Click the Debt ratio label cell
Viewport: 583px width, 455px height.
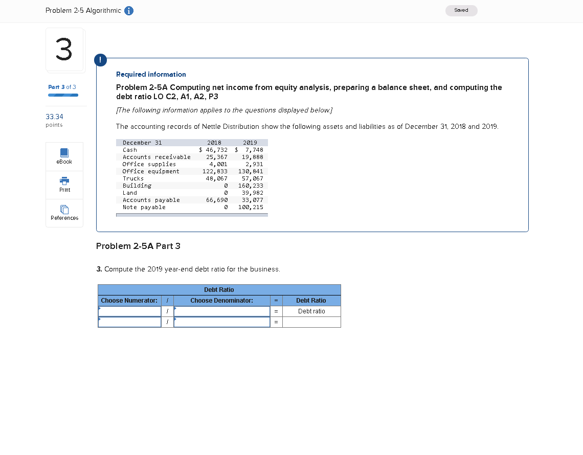311,311
